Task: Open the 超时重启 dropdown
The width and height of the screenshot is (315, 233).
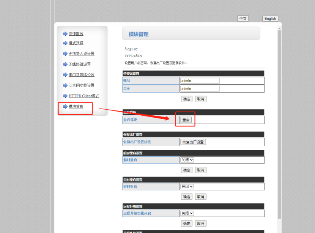Action: pos(187,160)
